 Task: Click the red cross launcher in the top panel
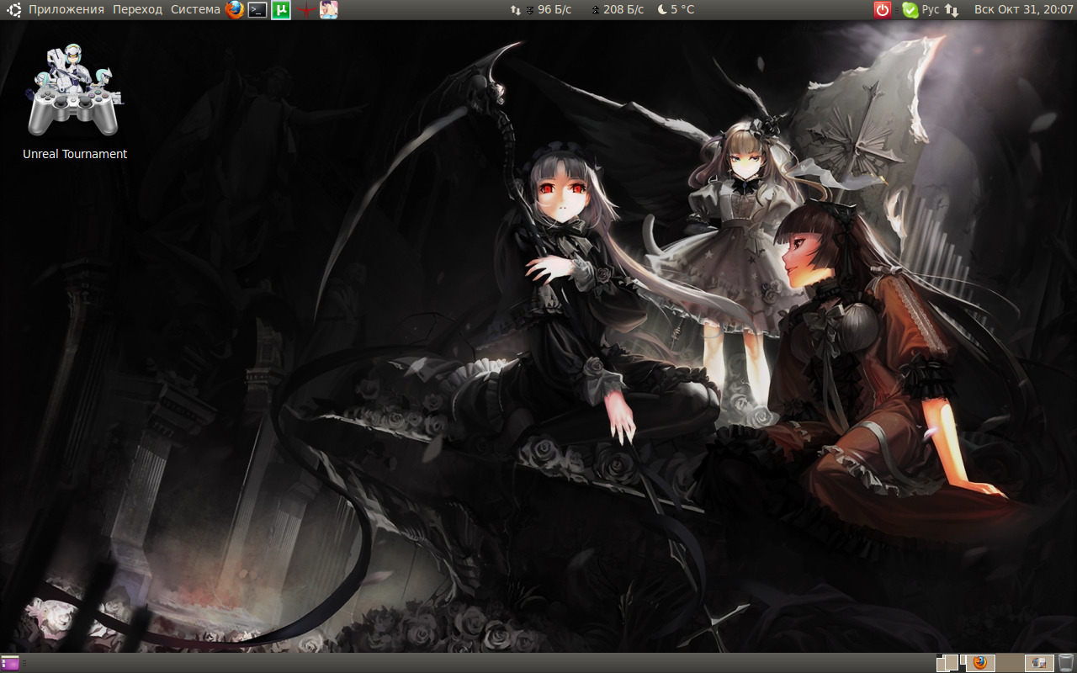click(x=305, y=10)
